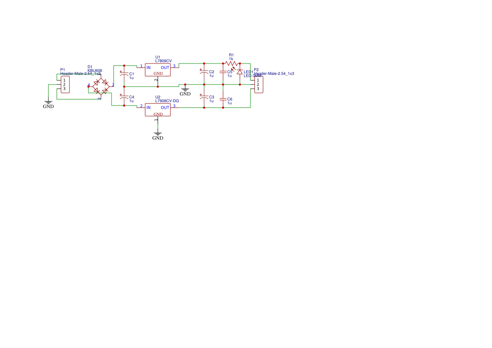Click the "IN" pin label of U1
The height and width of the screenshot is (348, 492).
click(149, 68)
